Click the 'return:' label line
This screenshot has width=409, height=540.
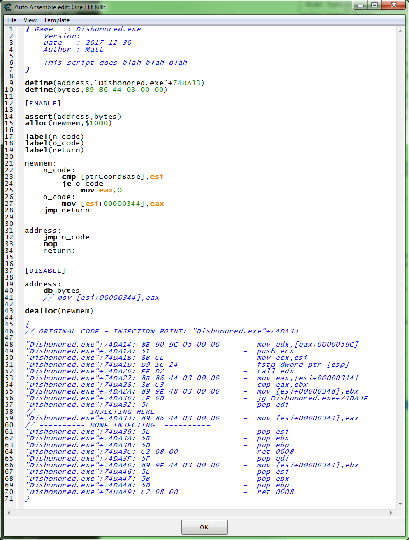click(59, 251)
